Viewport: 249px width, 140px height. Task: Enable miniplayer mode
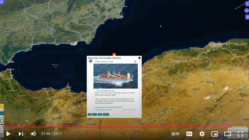(214, 134)
